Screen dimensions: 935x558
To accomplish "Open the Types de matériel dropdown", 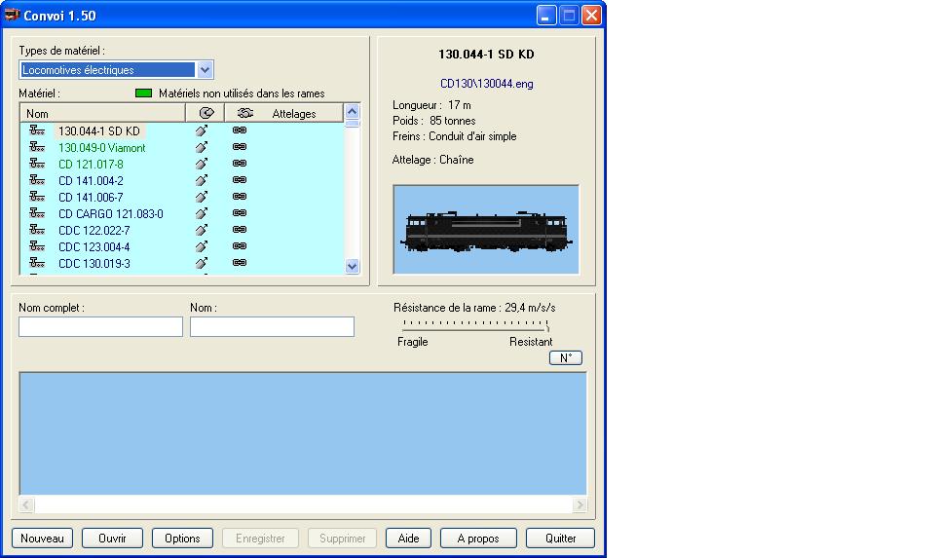I will tap(205, 70).
